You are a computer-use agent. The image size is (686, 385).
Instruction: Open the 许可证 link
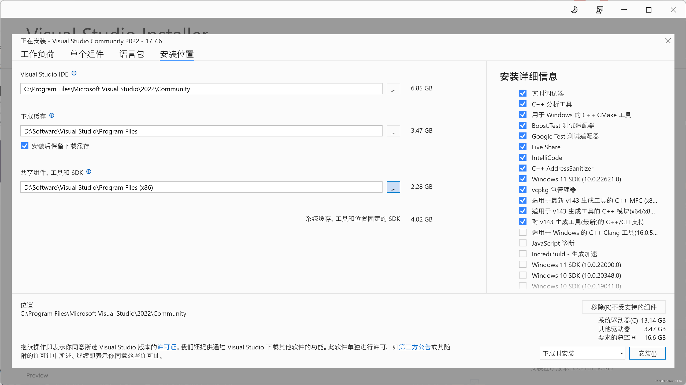[x=167, y=347]
